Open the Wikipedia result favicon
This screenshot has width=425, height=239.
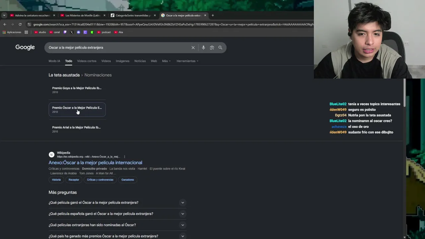51,155
